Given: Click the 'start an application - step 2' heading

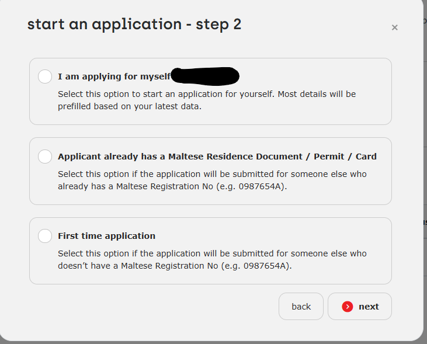Looking at the screenshot, I should click(134, 24).
